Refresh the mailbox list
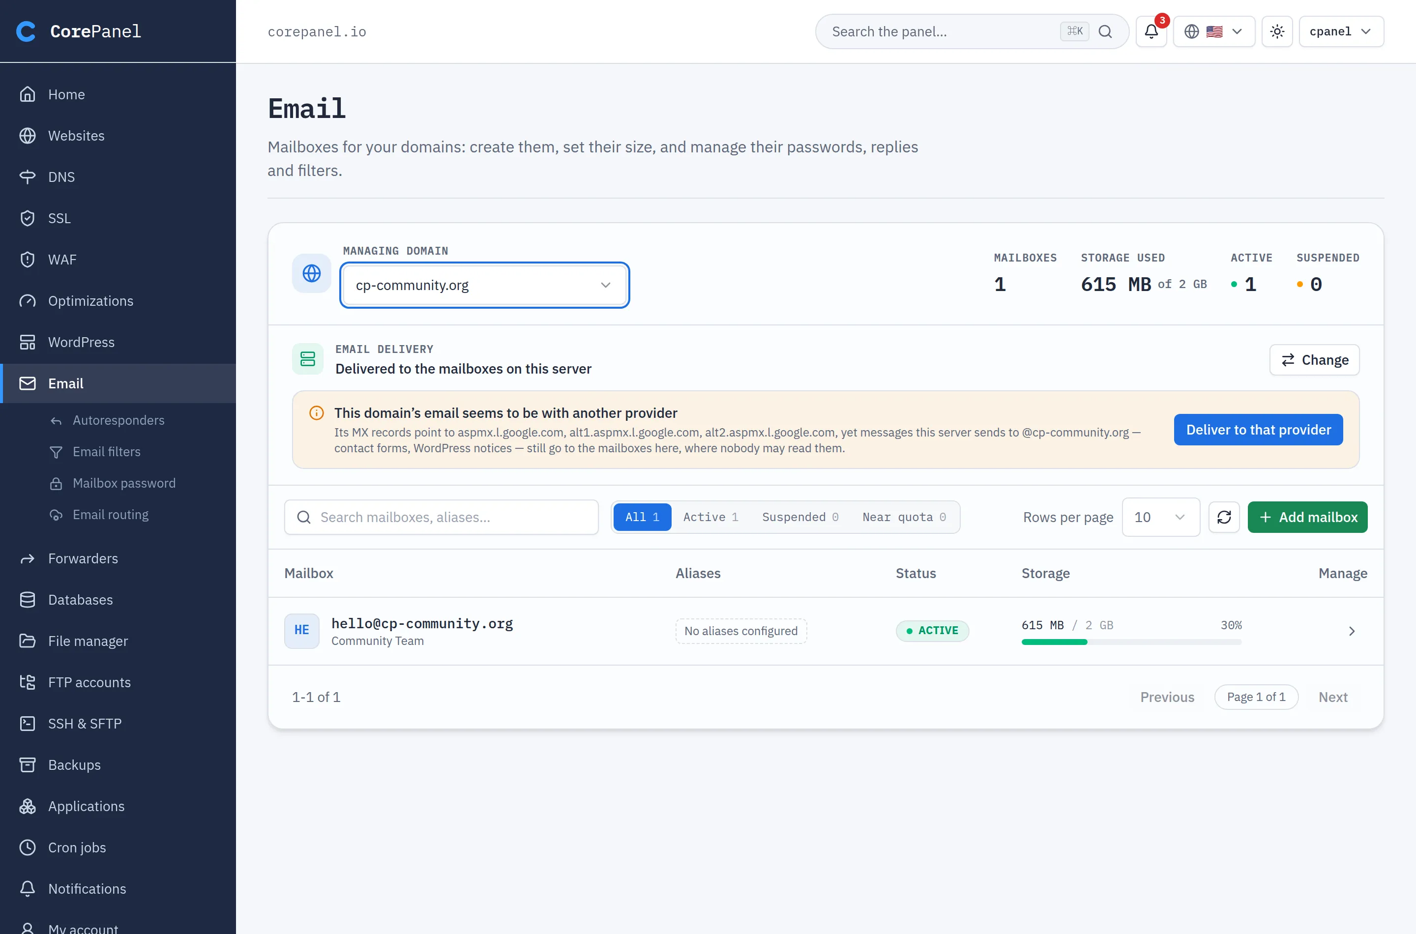This screenshot has width=1416, height=934. 1224,517
